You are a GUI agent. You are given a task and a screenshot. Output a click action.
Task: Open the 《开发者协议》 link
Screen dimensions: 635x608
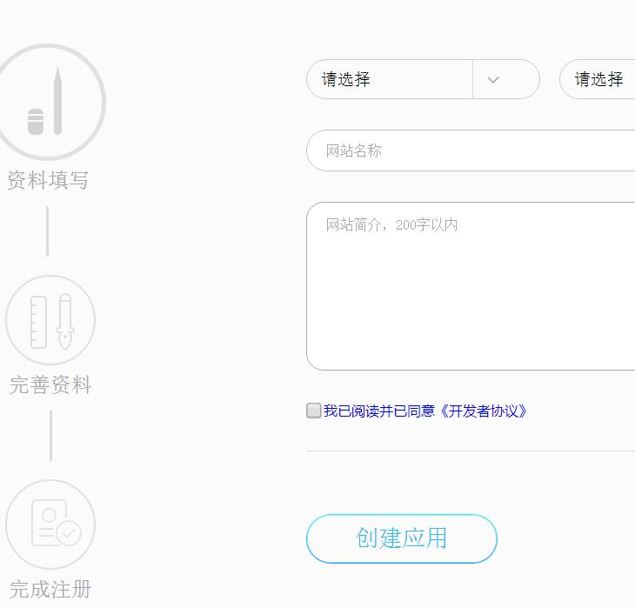click(482, 411)
